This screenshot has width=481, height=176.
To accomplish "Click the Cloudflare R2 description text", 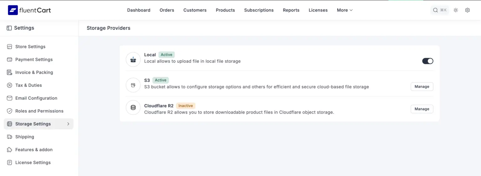I will pos(239,112).
